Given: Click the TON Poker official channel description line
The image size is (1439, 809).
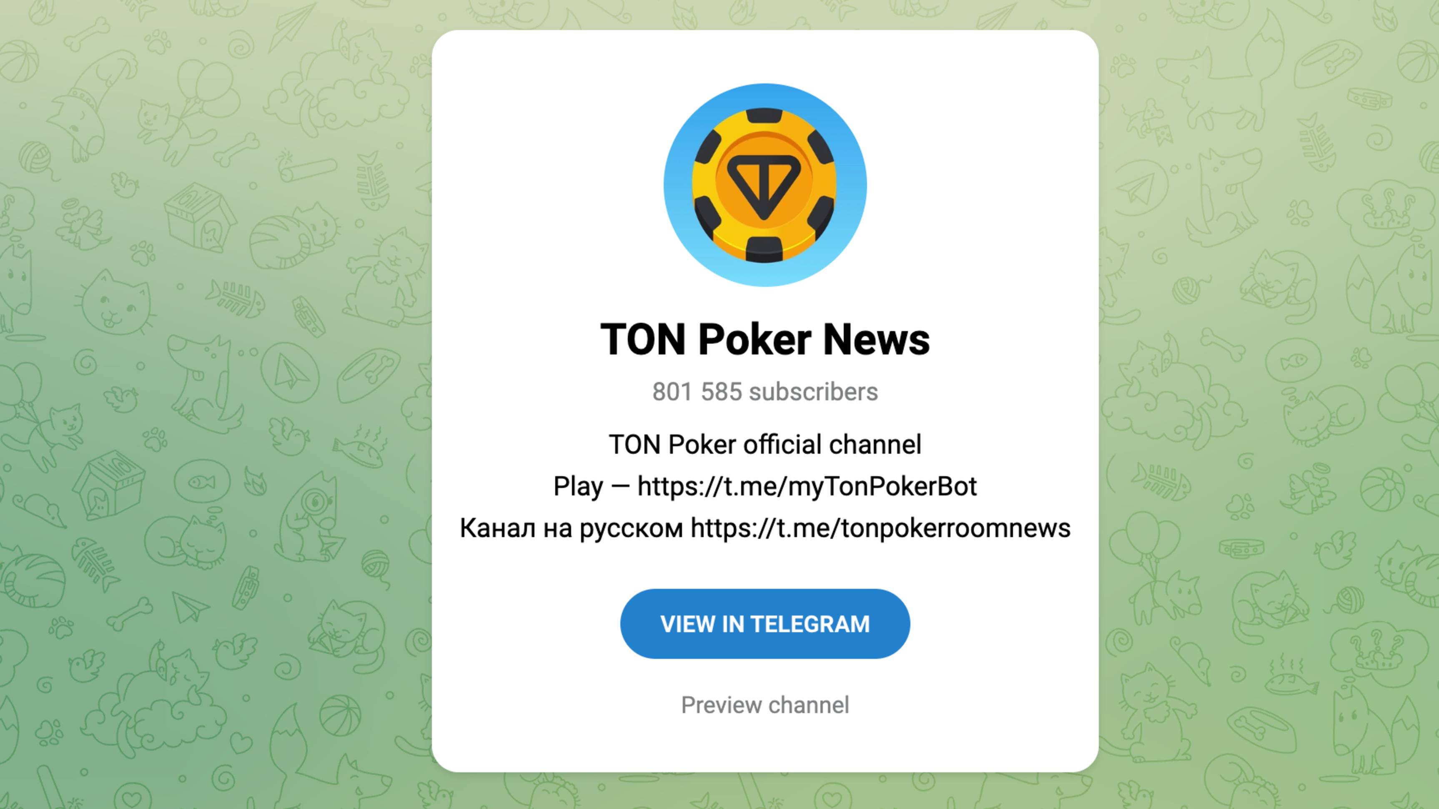Looking at the screenshot, I should tap(765, 444).
